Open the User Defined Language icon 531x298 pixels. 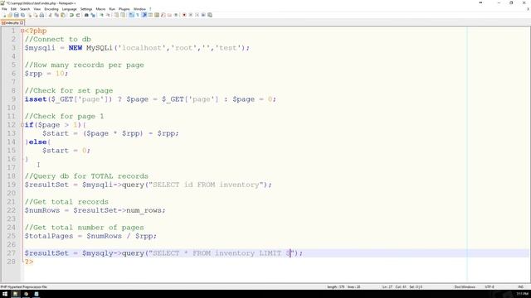[x=150, y=15]
